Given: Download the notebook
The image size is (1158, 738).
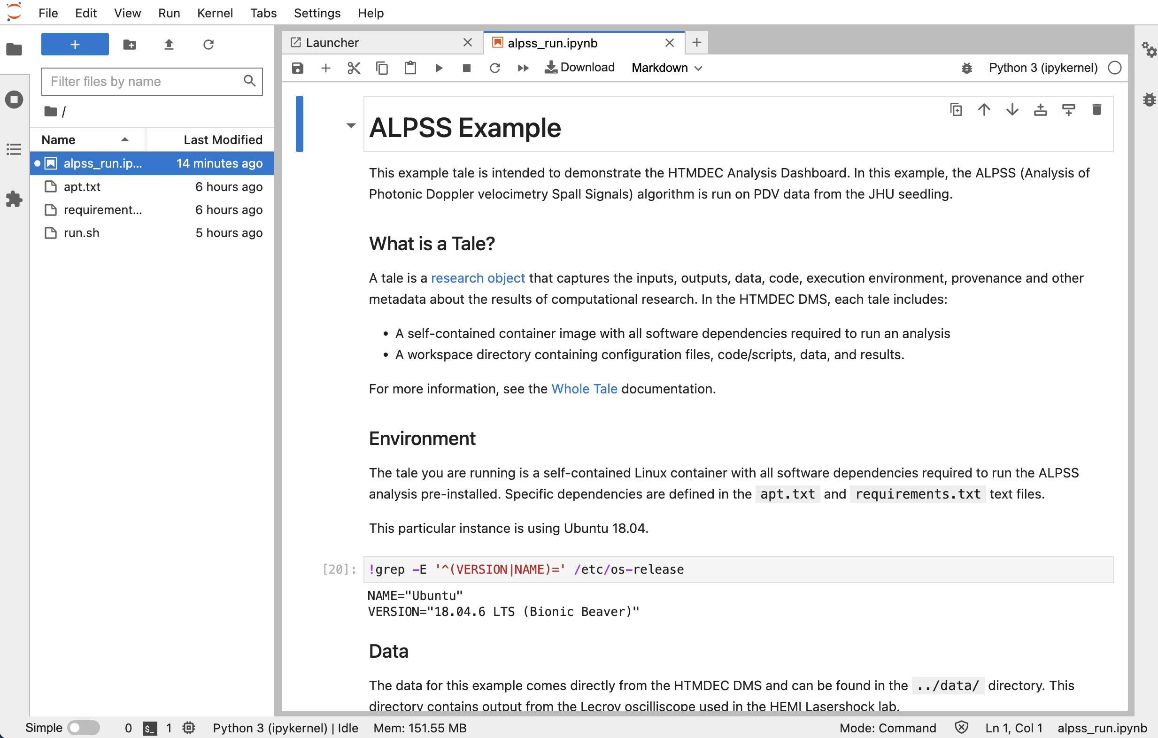Looking at the screenshot, I should pos(579,67).
